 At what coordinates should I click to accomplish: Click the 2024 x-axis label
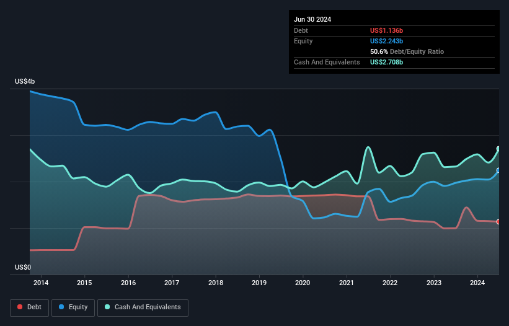tap(477, 283)
